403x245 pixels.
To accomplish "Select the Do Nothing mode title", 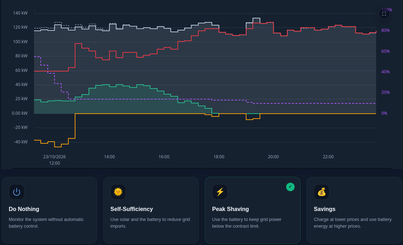I will [x=24, y=209].
